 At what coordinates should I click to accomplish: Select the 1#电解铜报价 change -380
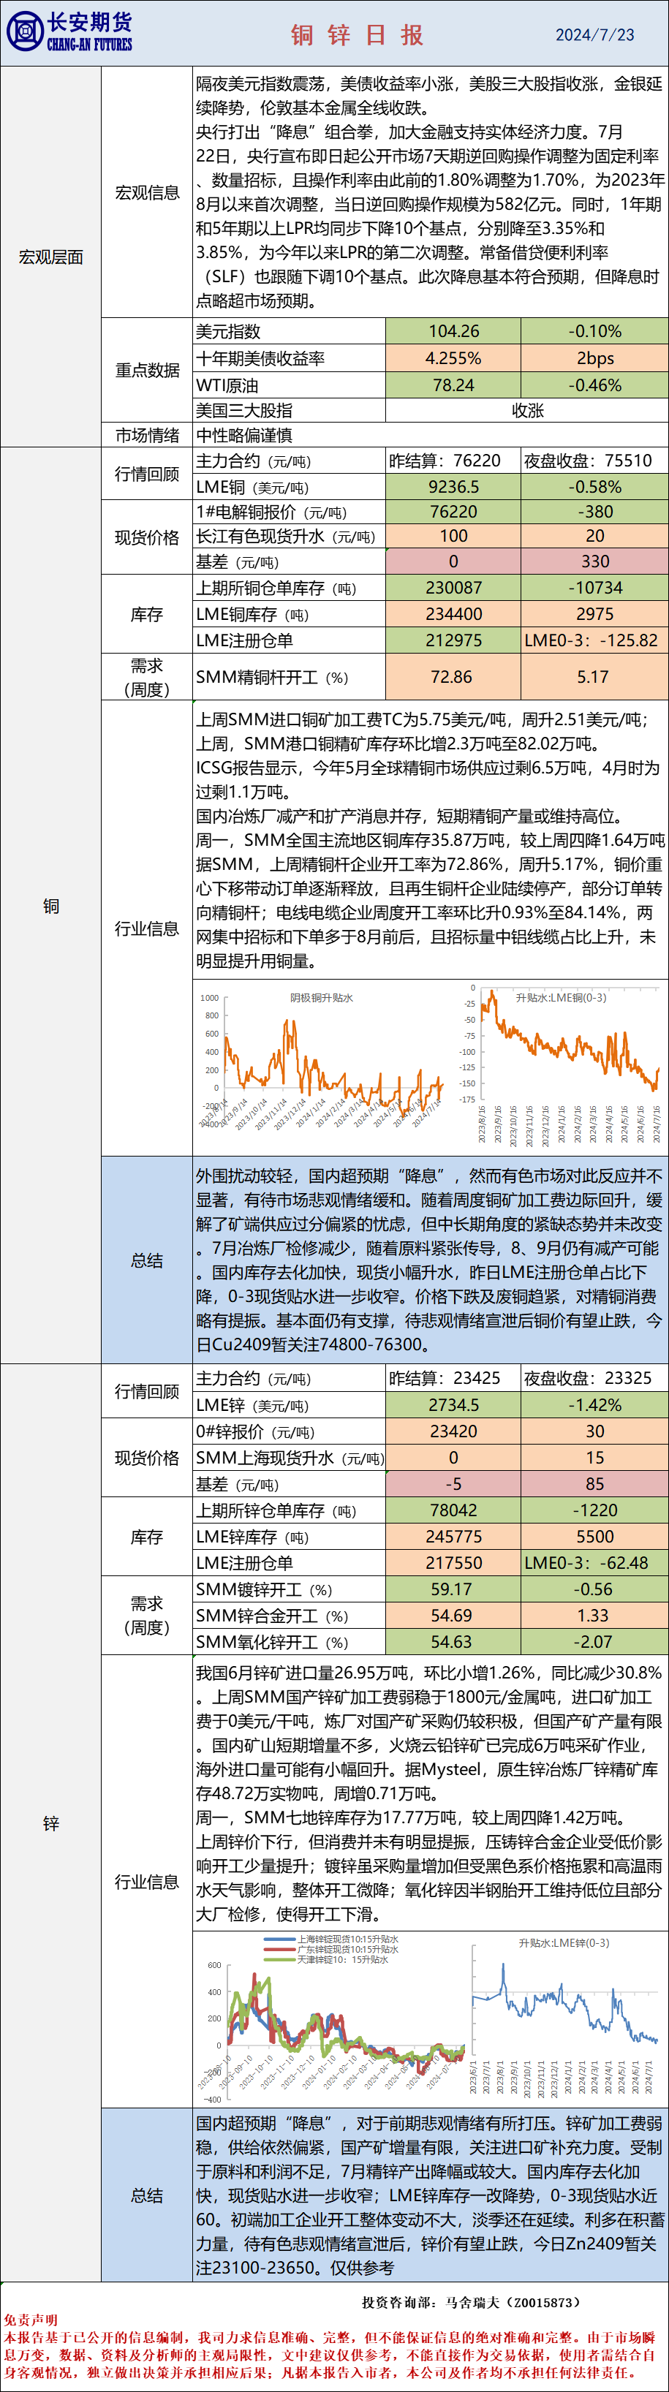[x=594, y=512]
